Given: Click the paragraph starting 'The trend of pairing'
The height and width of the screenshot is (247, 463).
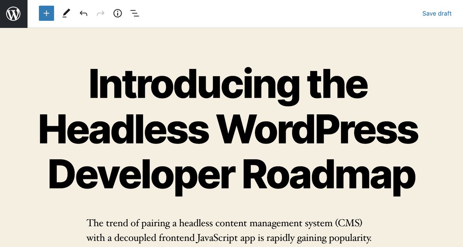Looking at the screenshot, I should (229, 230).
